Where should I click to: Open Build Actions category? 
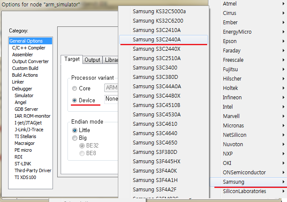25,75
